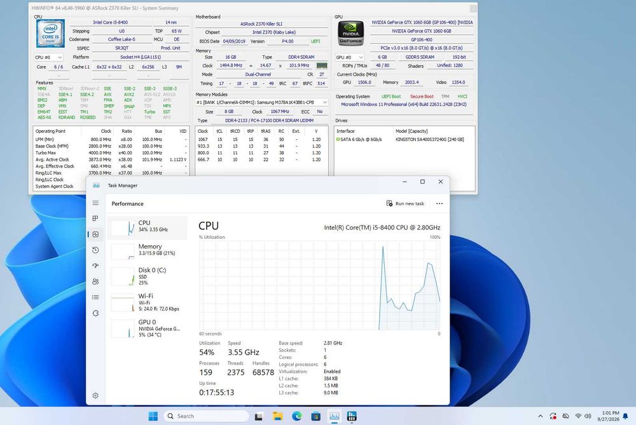
Task: Open notifications bell icon
Action: pyautogui.click(x=625, y=416)
